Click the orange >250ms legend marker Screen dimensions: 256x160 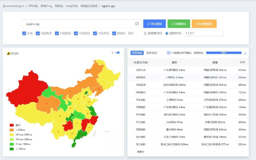12,130
